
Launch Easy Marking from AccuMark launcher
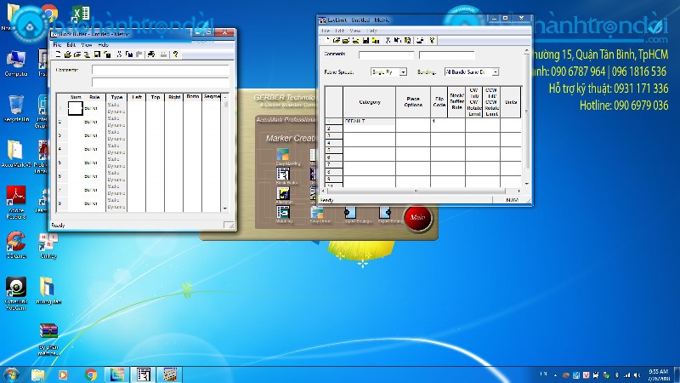283,155
